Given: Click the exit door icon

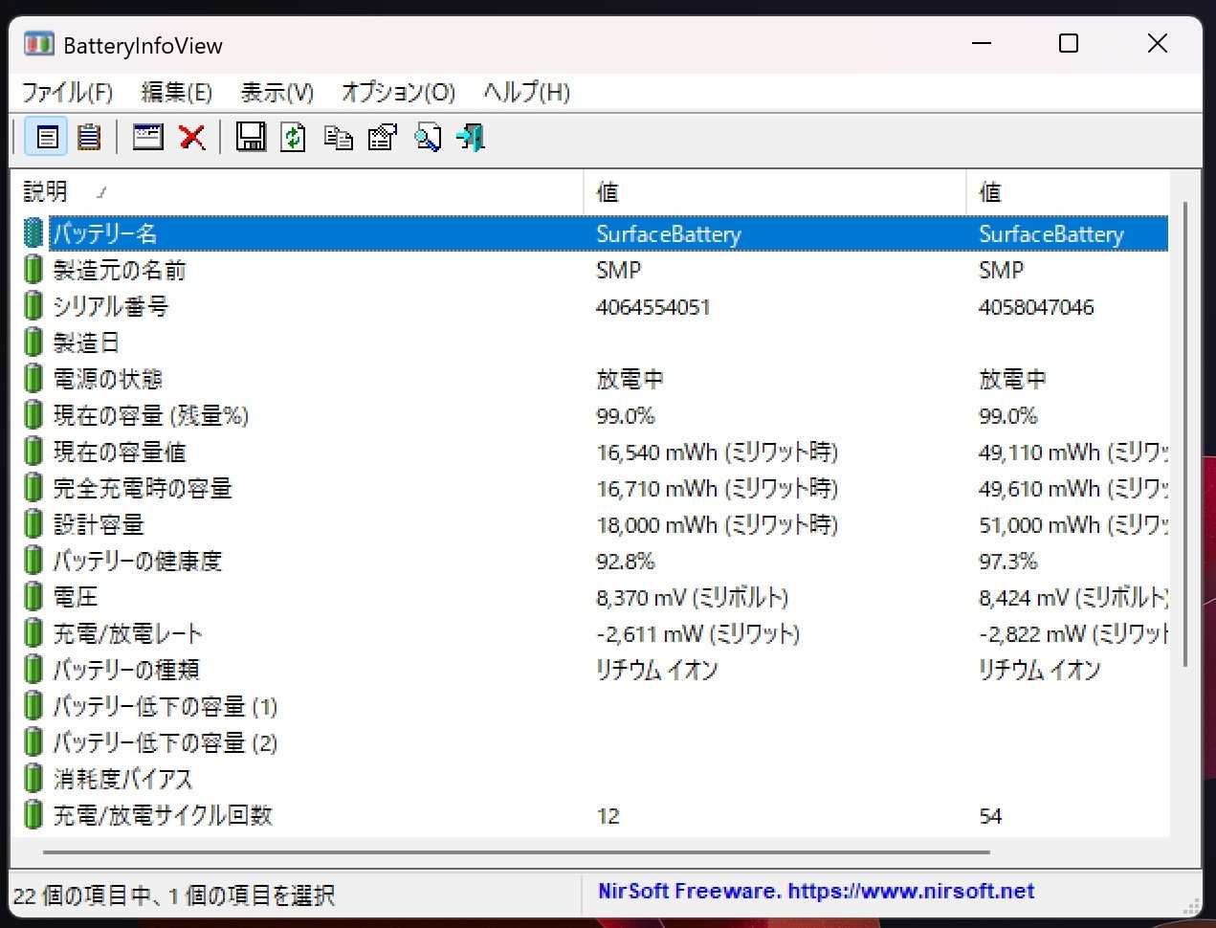Looking at the screenshot, I should 471,138.
